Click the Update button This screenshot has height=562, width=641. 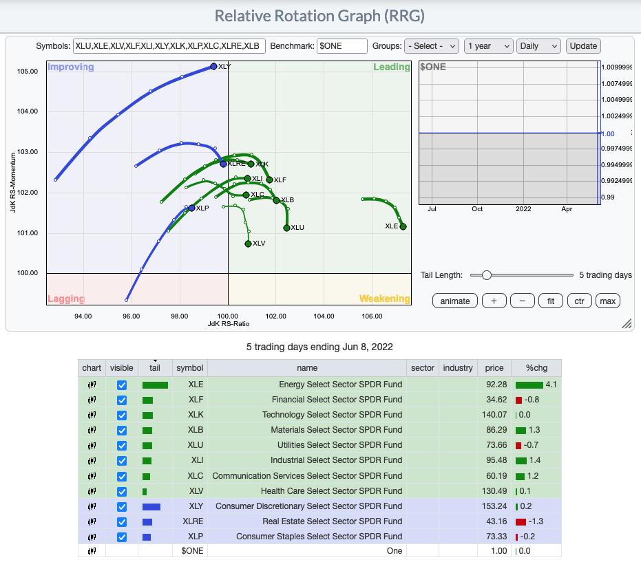(583, 46)
